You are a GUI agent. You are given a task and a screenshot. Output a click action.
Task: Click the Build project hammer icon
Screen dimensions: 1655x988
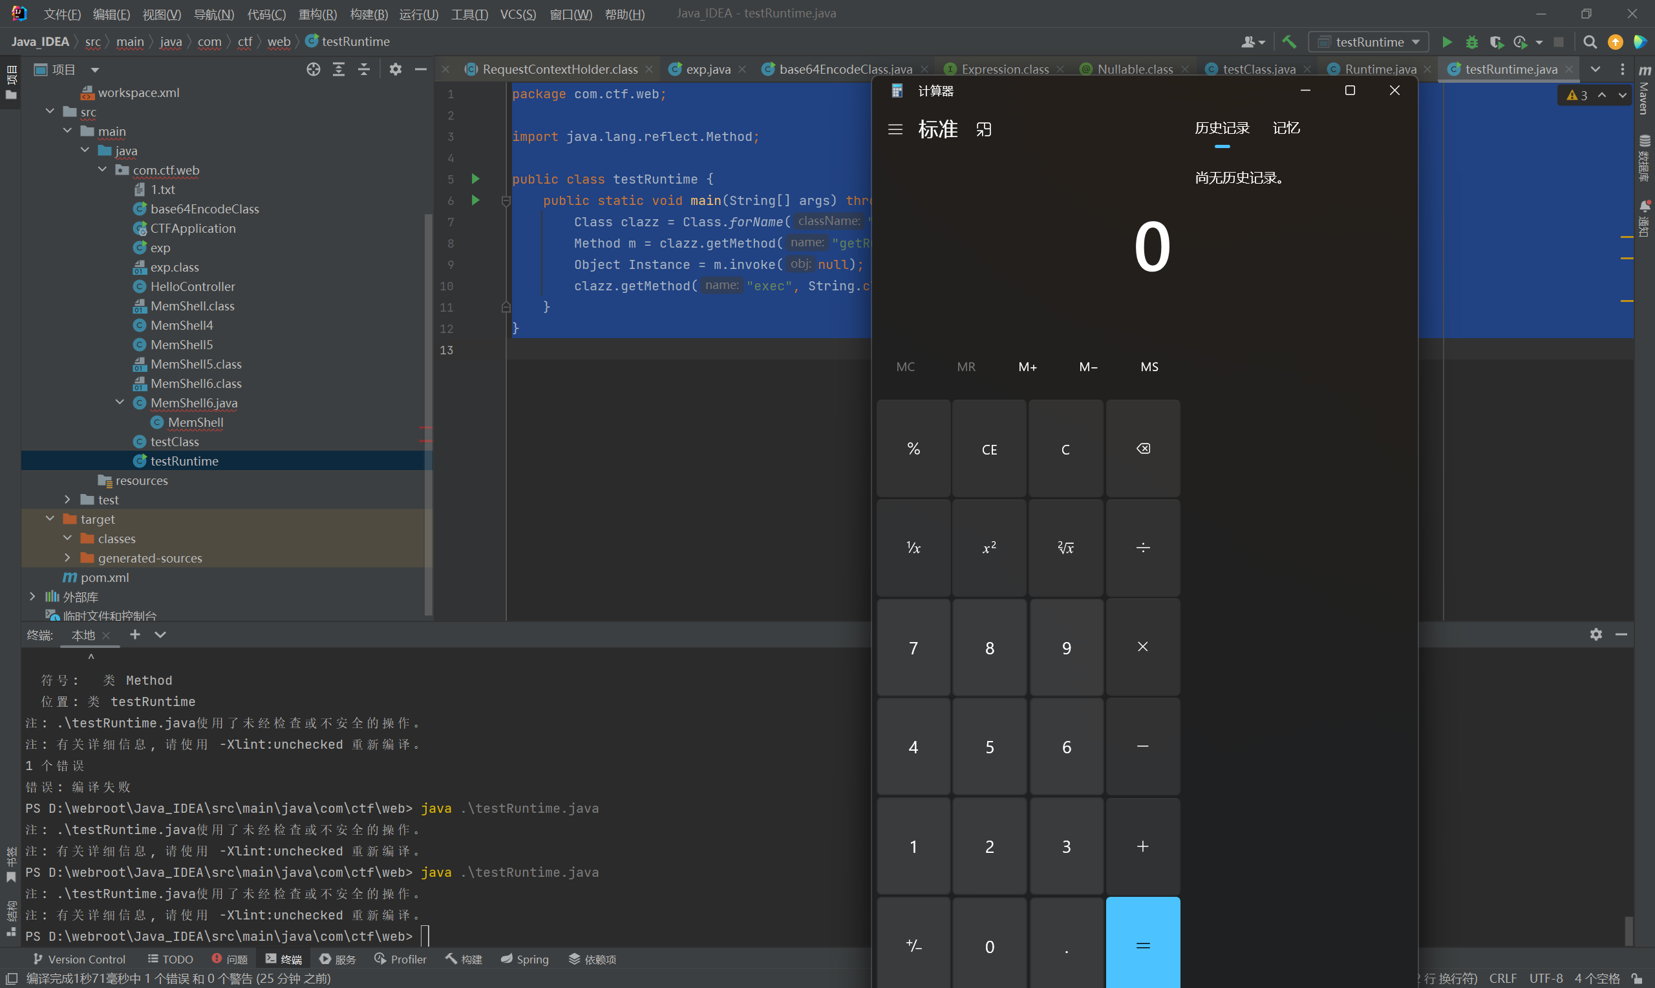pos(1289,42)
